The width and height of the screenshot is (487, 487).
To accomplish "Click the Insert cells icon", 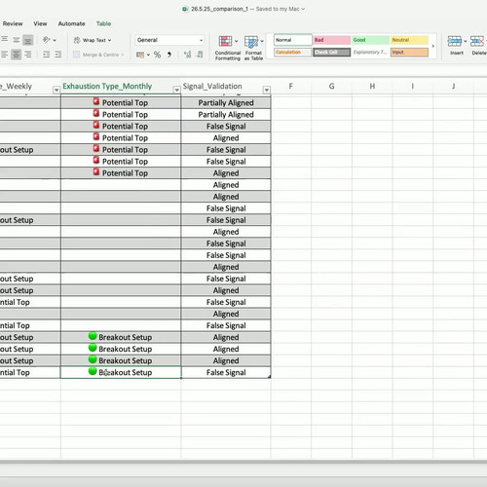I will click(x=455, y=41).
